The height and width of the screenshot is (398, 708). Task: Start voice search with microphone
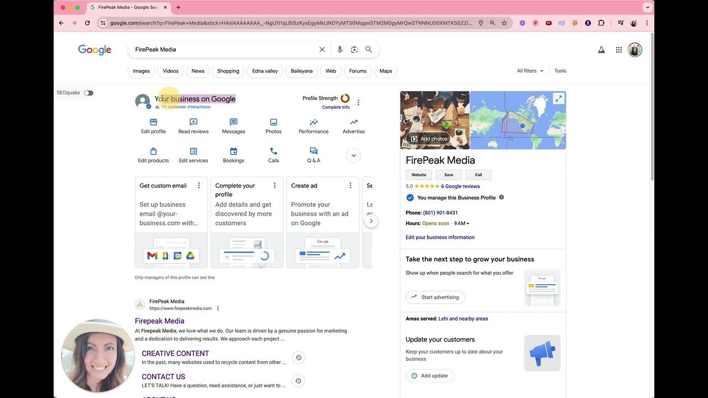(340, 49)
